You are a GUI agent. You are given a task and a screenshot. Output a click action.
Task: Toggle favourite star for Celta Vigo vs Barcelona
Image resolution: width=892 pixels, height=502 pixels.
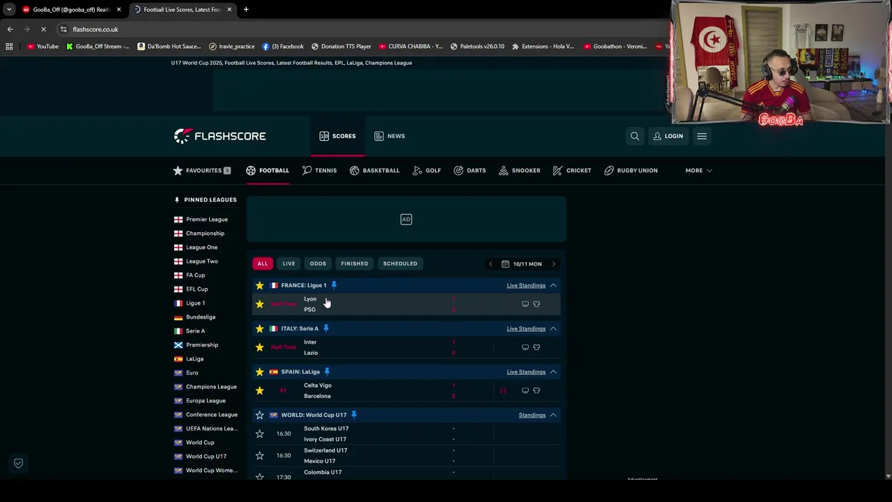pos(260,390)
